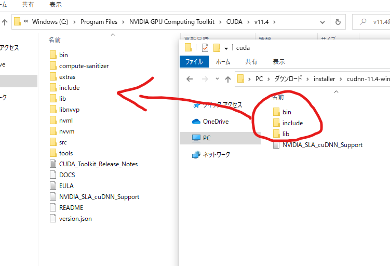
Task: Click search box in v11.4 window
Action: click(x=371, y=22)
